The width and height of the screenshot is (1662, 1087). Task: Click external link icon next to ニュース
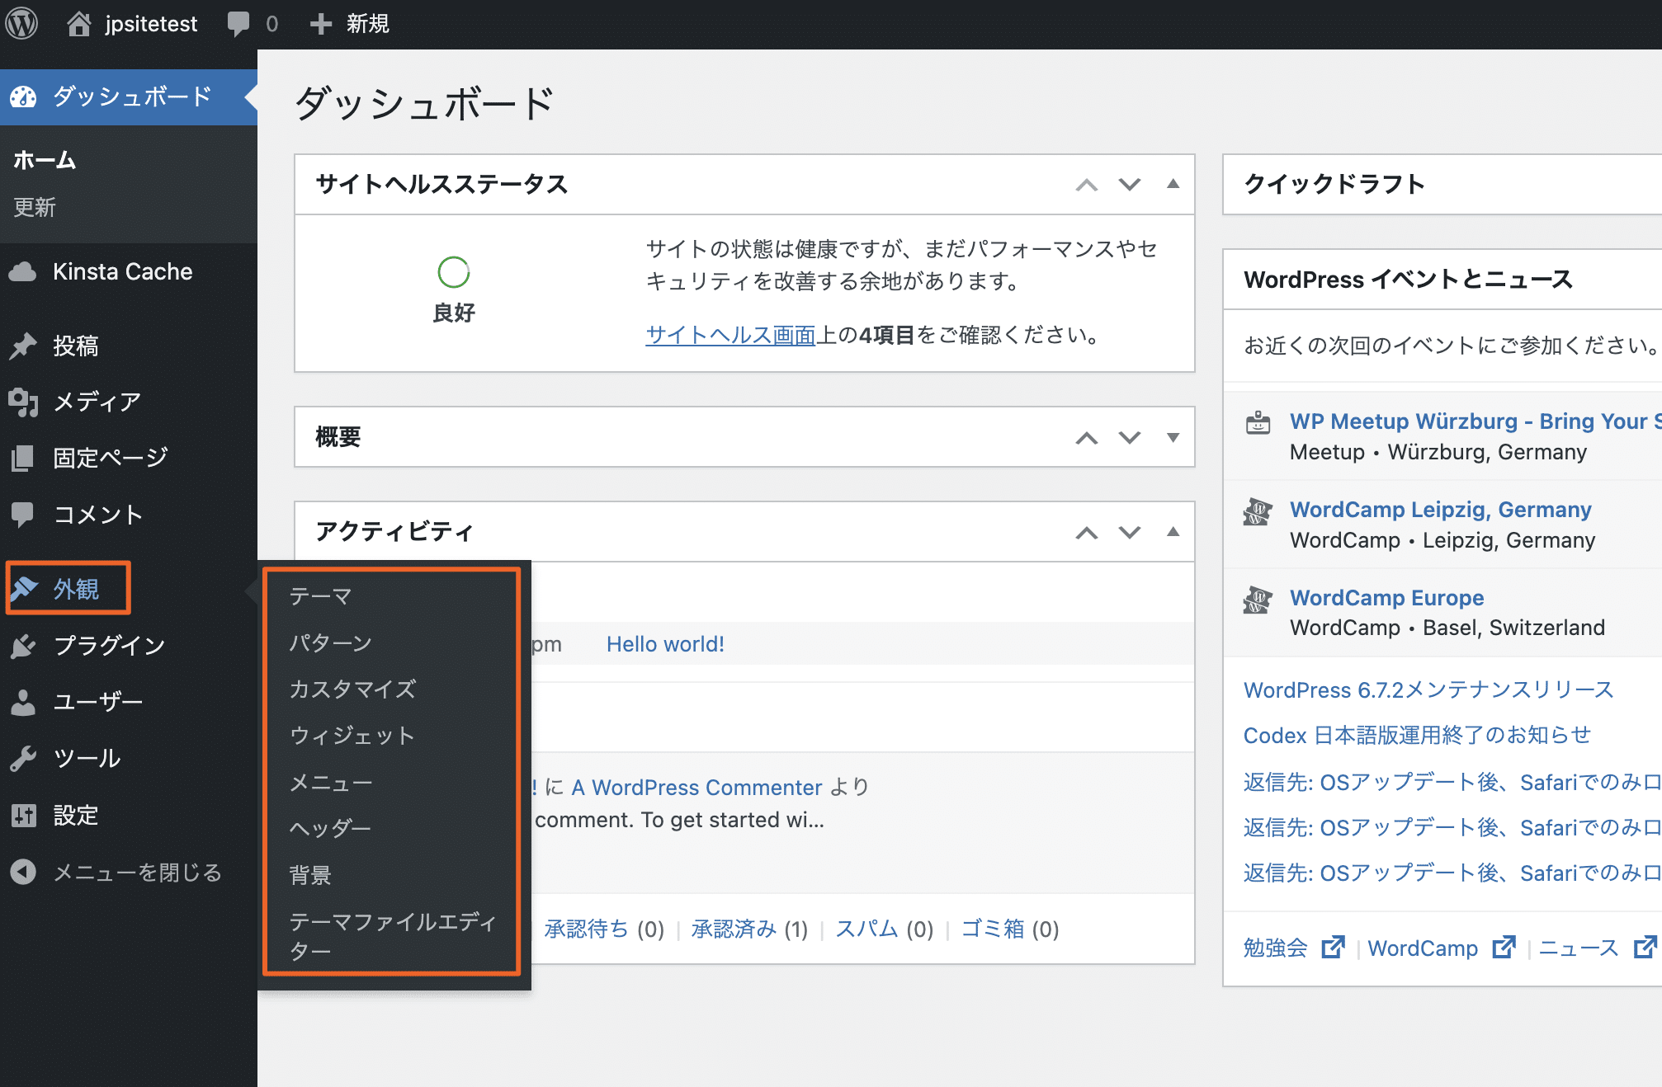point(1645,948)
